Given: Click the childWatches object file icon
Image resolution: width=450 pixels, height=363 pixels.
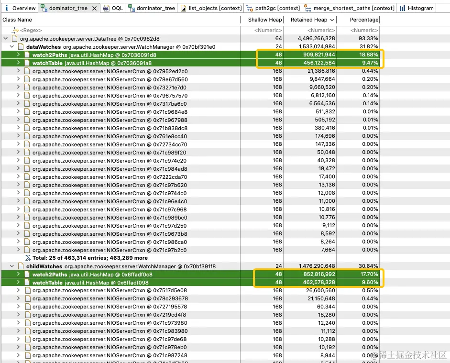Looking at the screenshot, I should tap(21, 266).
